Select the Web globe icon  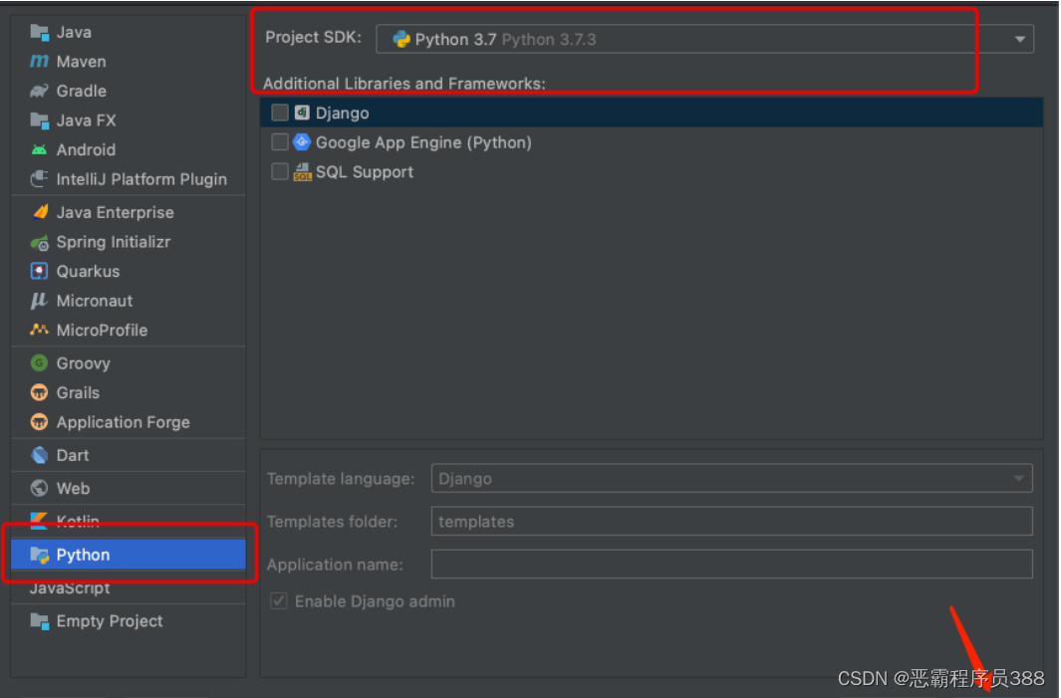39,488
